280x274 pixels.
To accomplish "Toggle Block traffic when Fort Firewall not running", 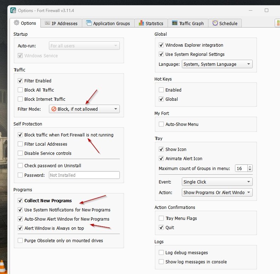I will (x=20, y=135).
